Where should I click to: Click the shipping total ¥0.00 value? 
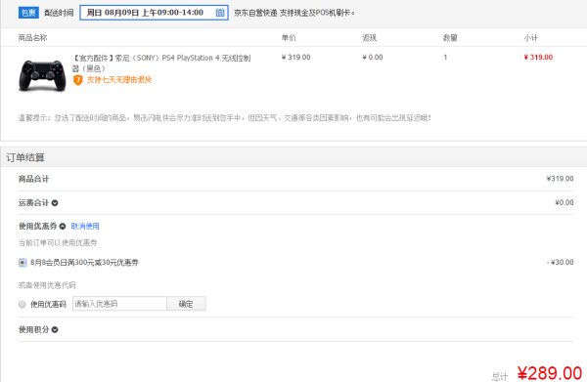pyautogui.click(x=564, y=202)
